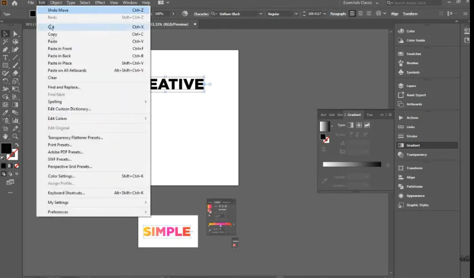Select the Direct Selection tool

coord(15,34)
